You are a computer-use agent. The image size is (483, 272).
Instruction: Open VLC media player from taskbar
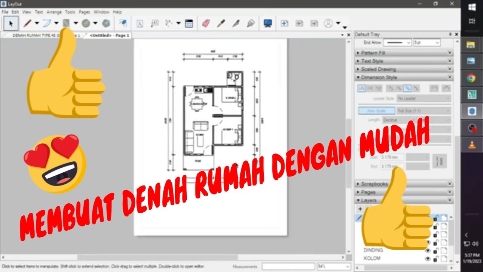tap(471, 145)
